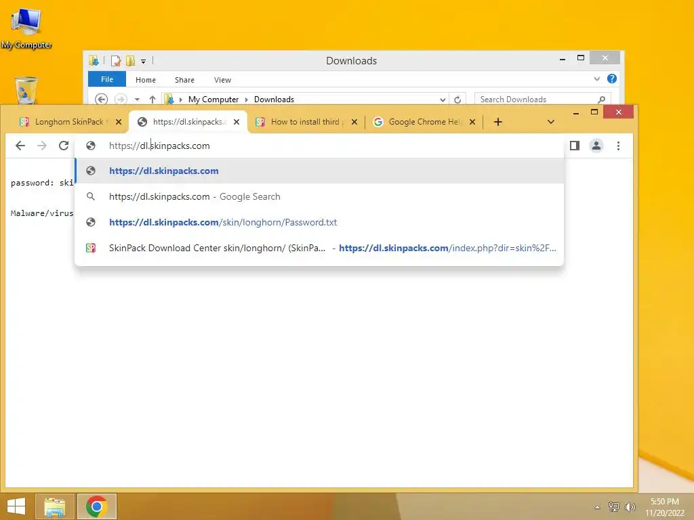
Task: Toggle Chrome side panel icon
Action: pyautogui.click(x=575, y=146)
